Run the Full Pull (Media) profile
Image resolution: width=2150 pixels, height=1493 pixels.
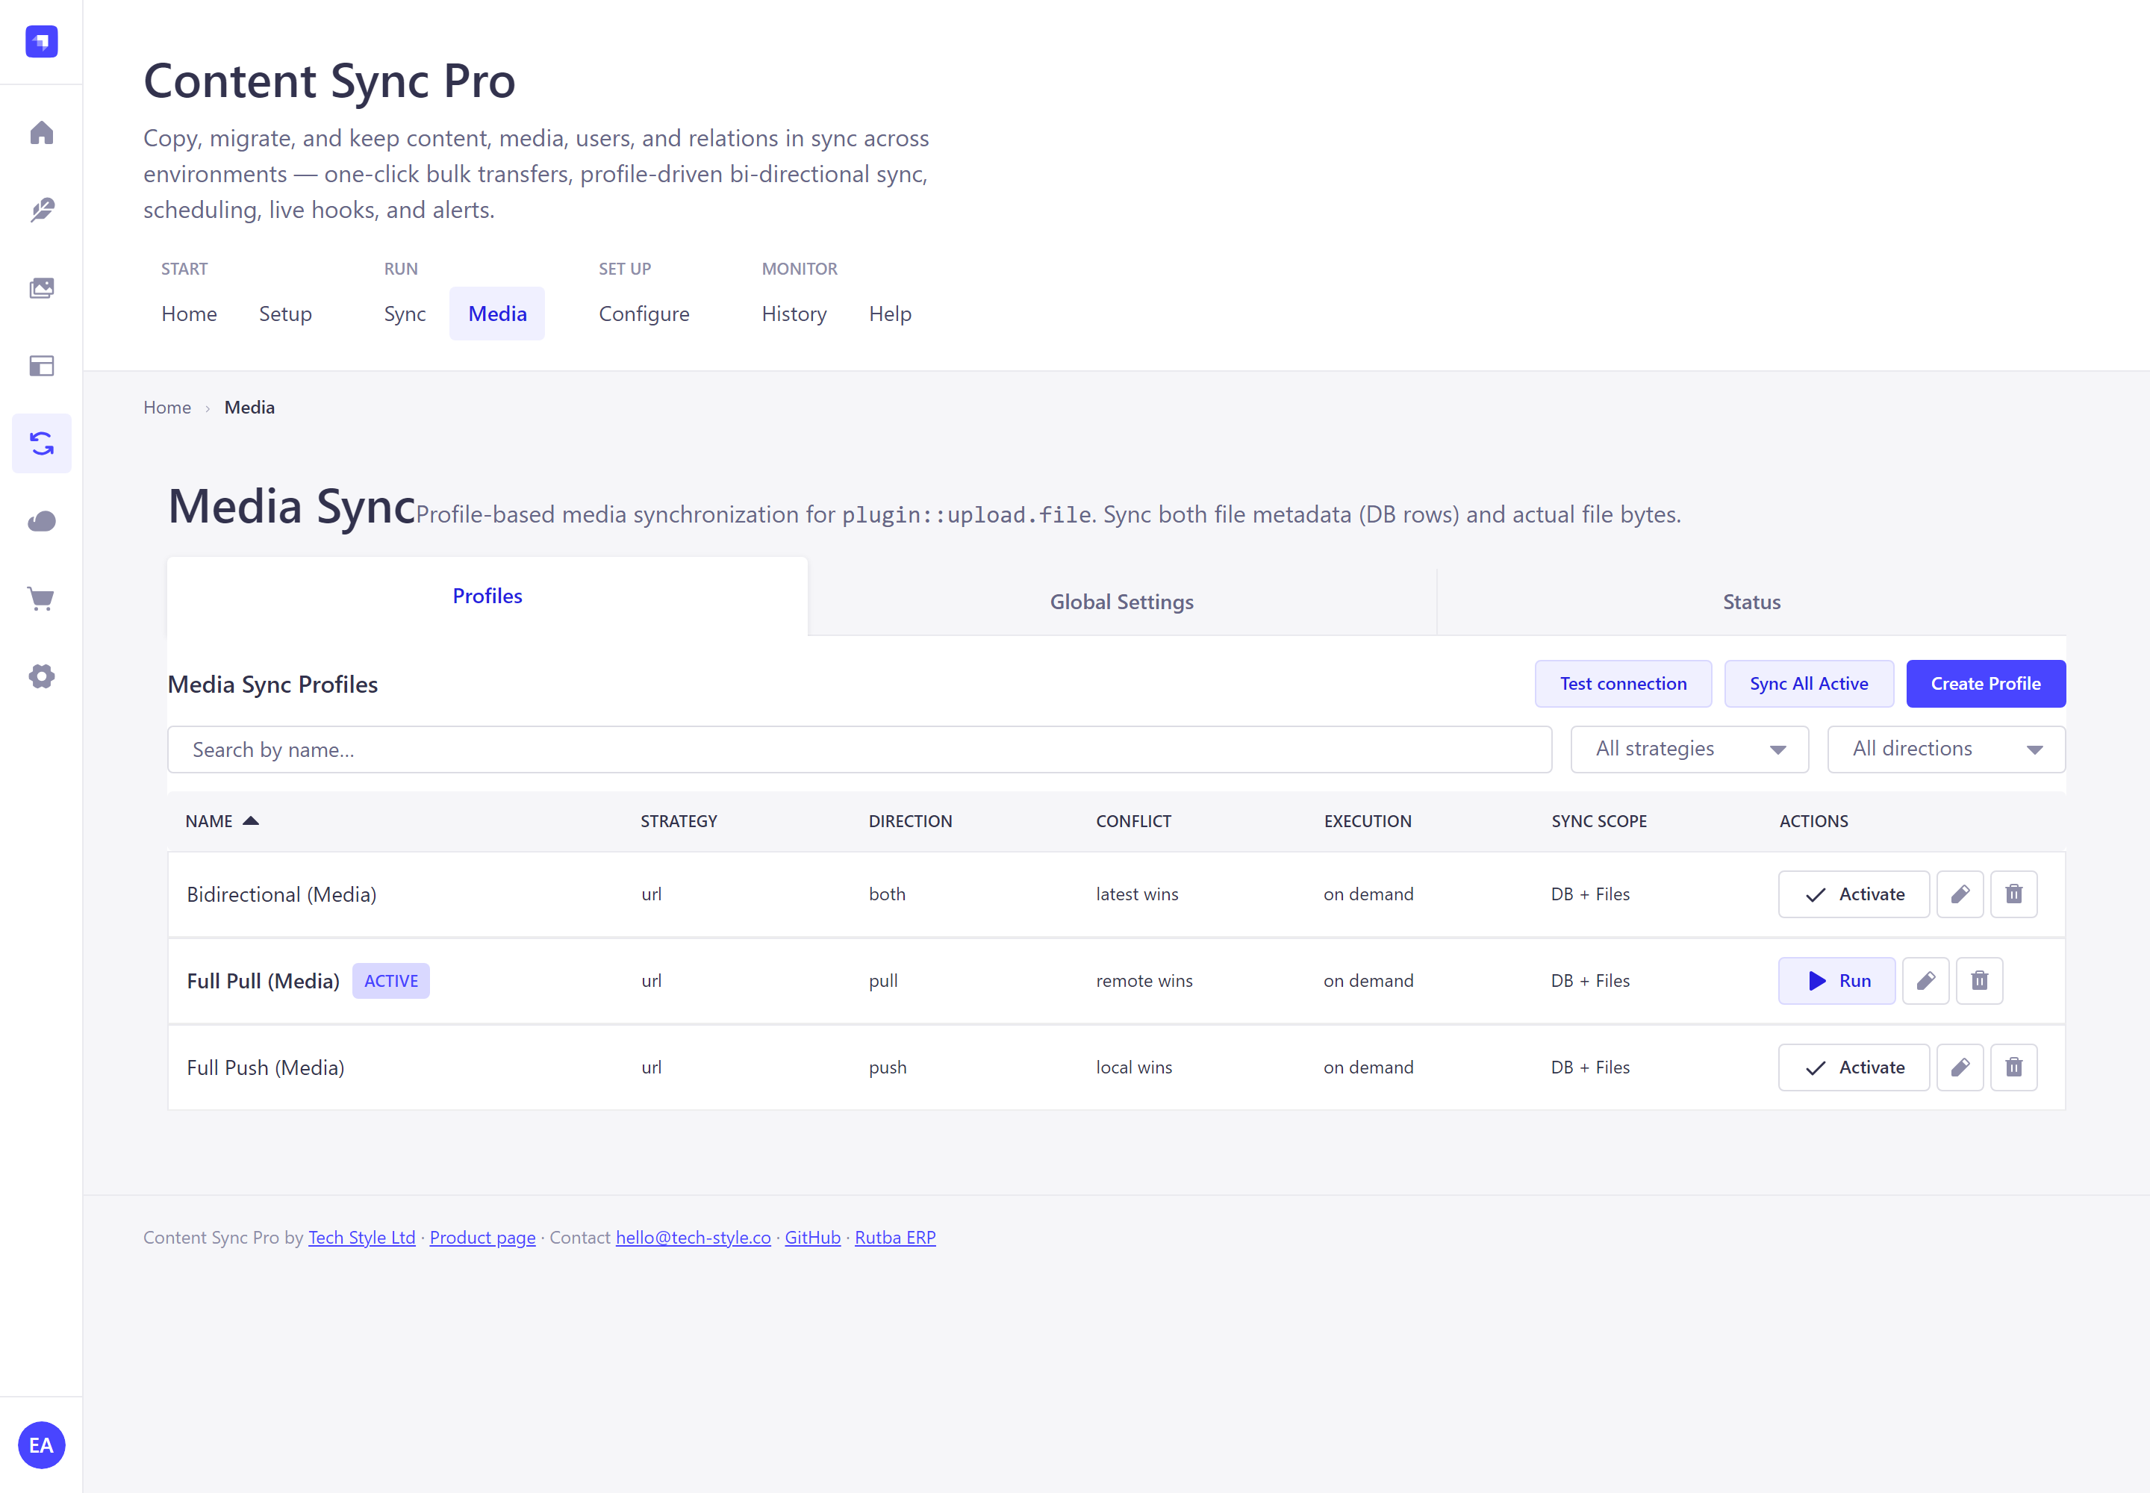(x=1836, y=980)
